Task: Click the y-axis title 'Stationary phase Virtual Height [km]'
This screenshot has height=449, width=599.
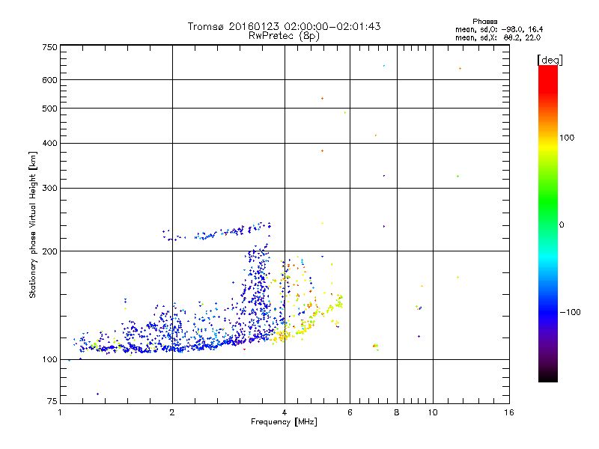Action: pyautogui.click(x=32, y=225)
